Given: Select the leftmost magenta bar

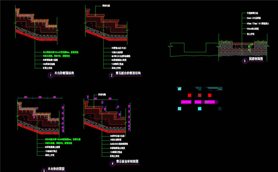Looking at the screenshot, I should coord(186,102).
